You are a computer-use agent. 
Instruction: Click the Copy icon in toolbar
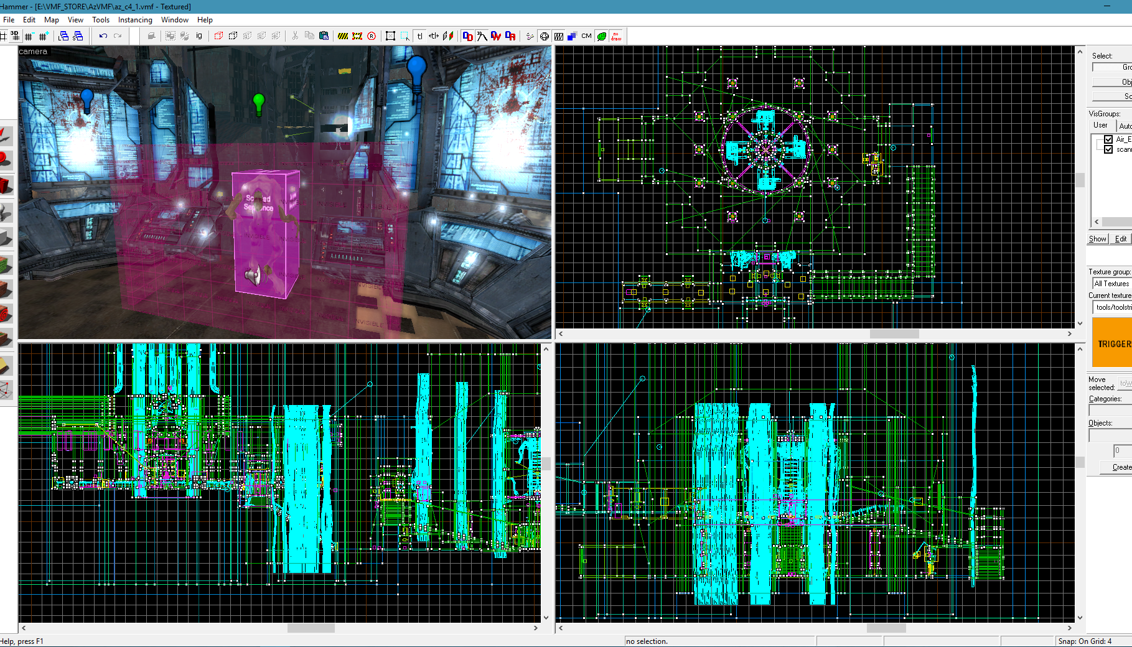pos(309,36)
